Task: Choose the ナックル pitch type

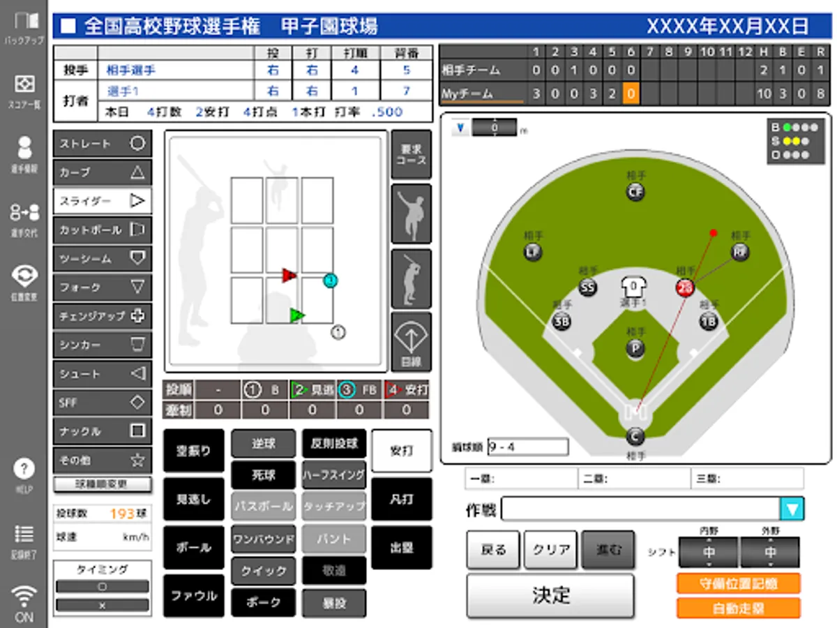Action: click(103, 431)
